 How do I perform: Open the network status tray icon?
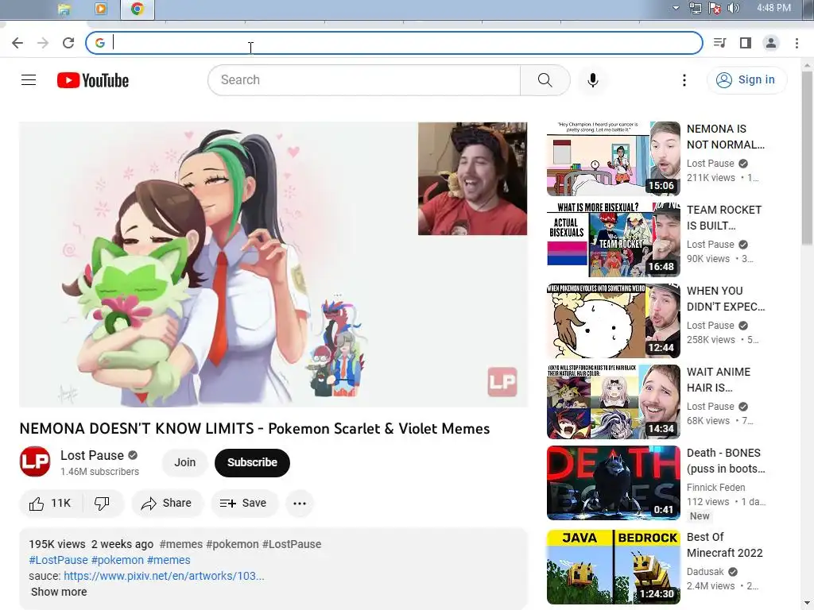pyautogui.click(x=695, y=8)
